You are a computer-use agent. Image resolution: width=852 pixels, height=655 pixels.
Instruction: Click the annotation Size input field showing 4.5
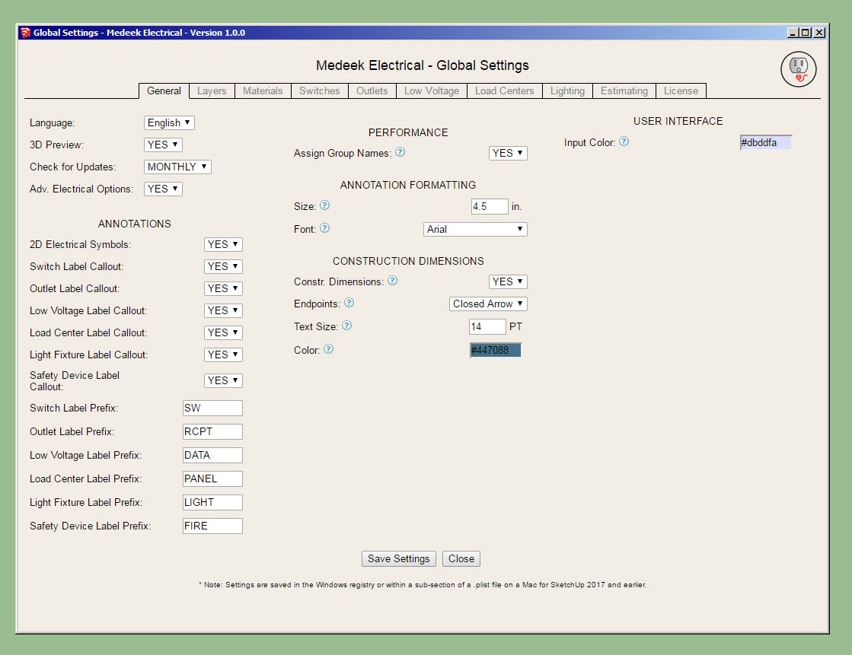[490, 206]
